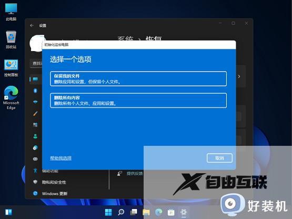Open Accounts person icon in sidebar
292x219 pixels.
coord(35,136)
